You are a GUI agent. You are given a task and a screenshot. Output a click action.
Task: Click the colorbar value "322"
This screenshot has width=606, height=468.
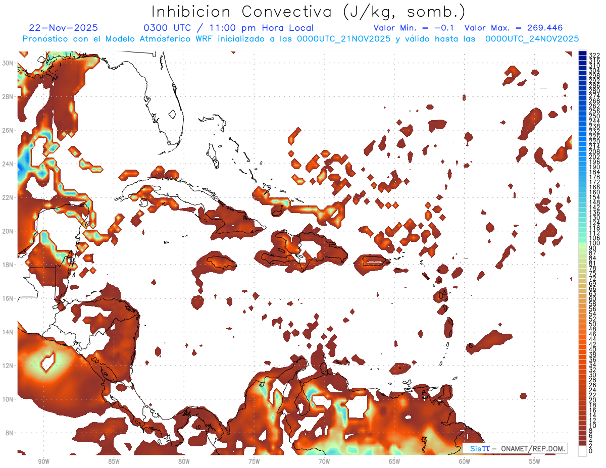tap(594, 55)
